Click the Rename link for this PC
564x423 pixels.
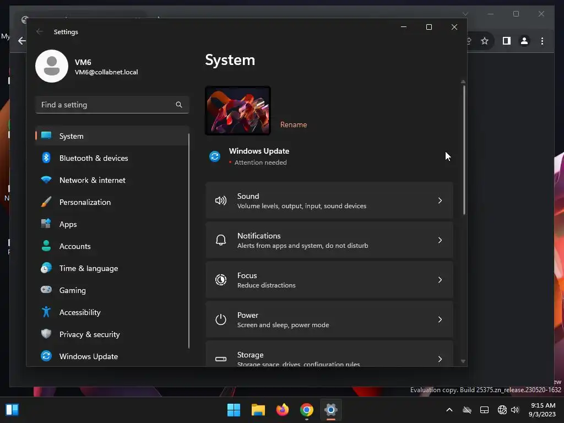[x=294, y=124]
